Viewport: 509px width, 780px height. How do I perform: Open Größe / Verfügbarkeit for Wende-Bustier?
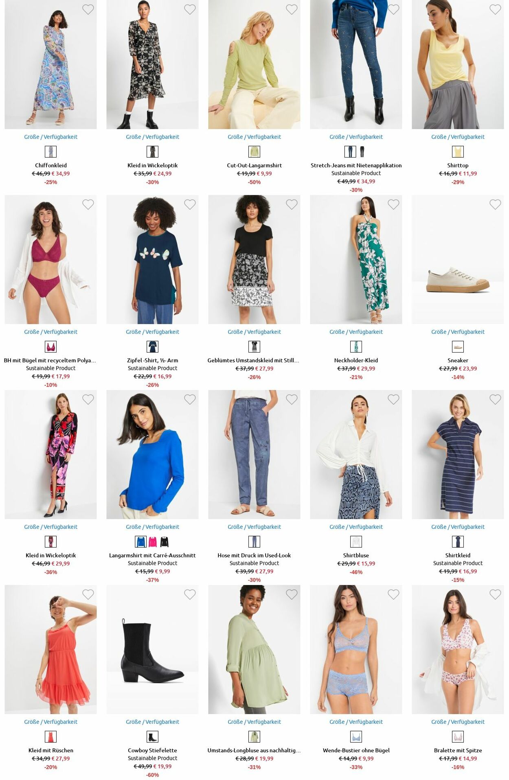(356, 722)
